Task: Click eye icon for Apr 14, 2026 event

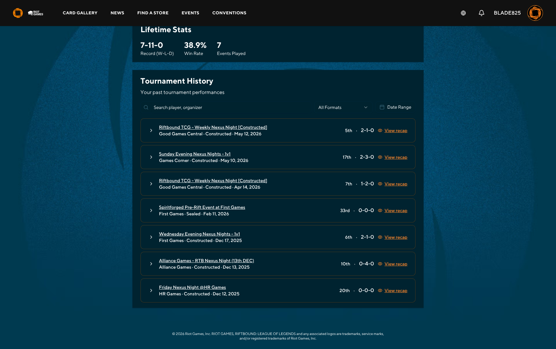Action: tap(380, 184)
